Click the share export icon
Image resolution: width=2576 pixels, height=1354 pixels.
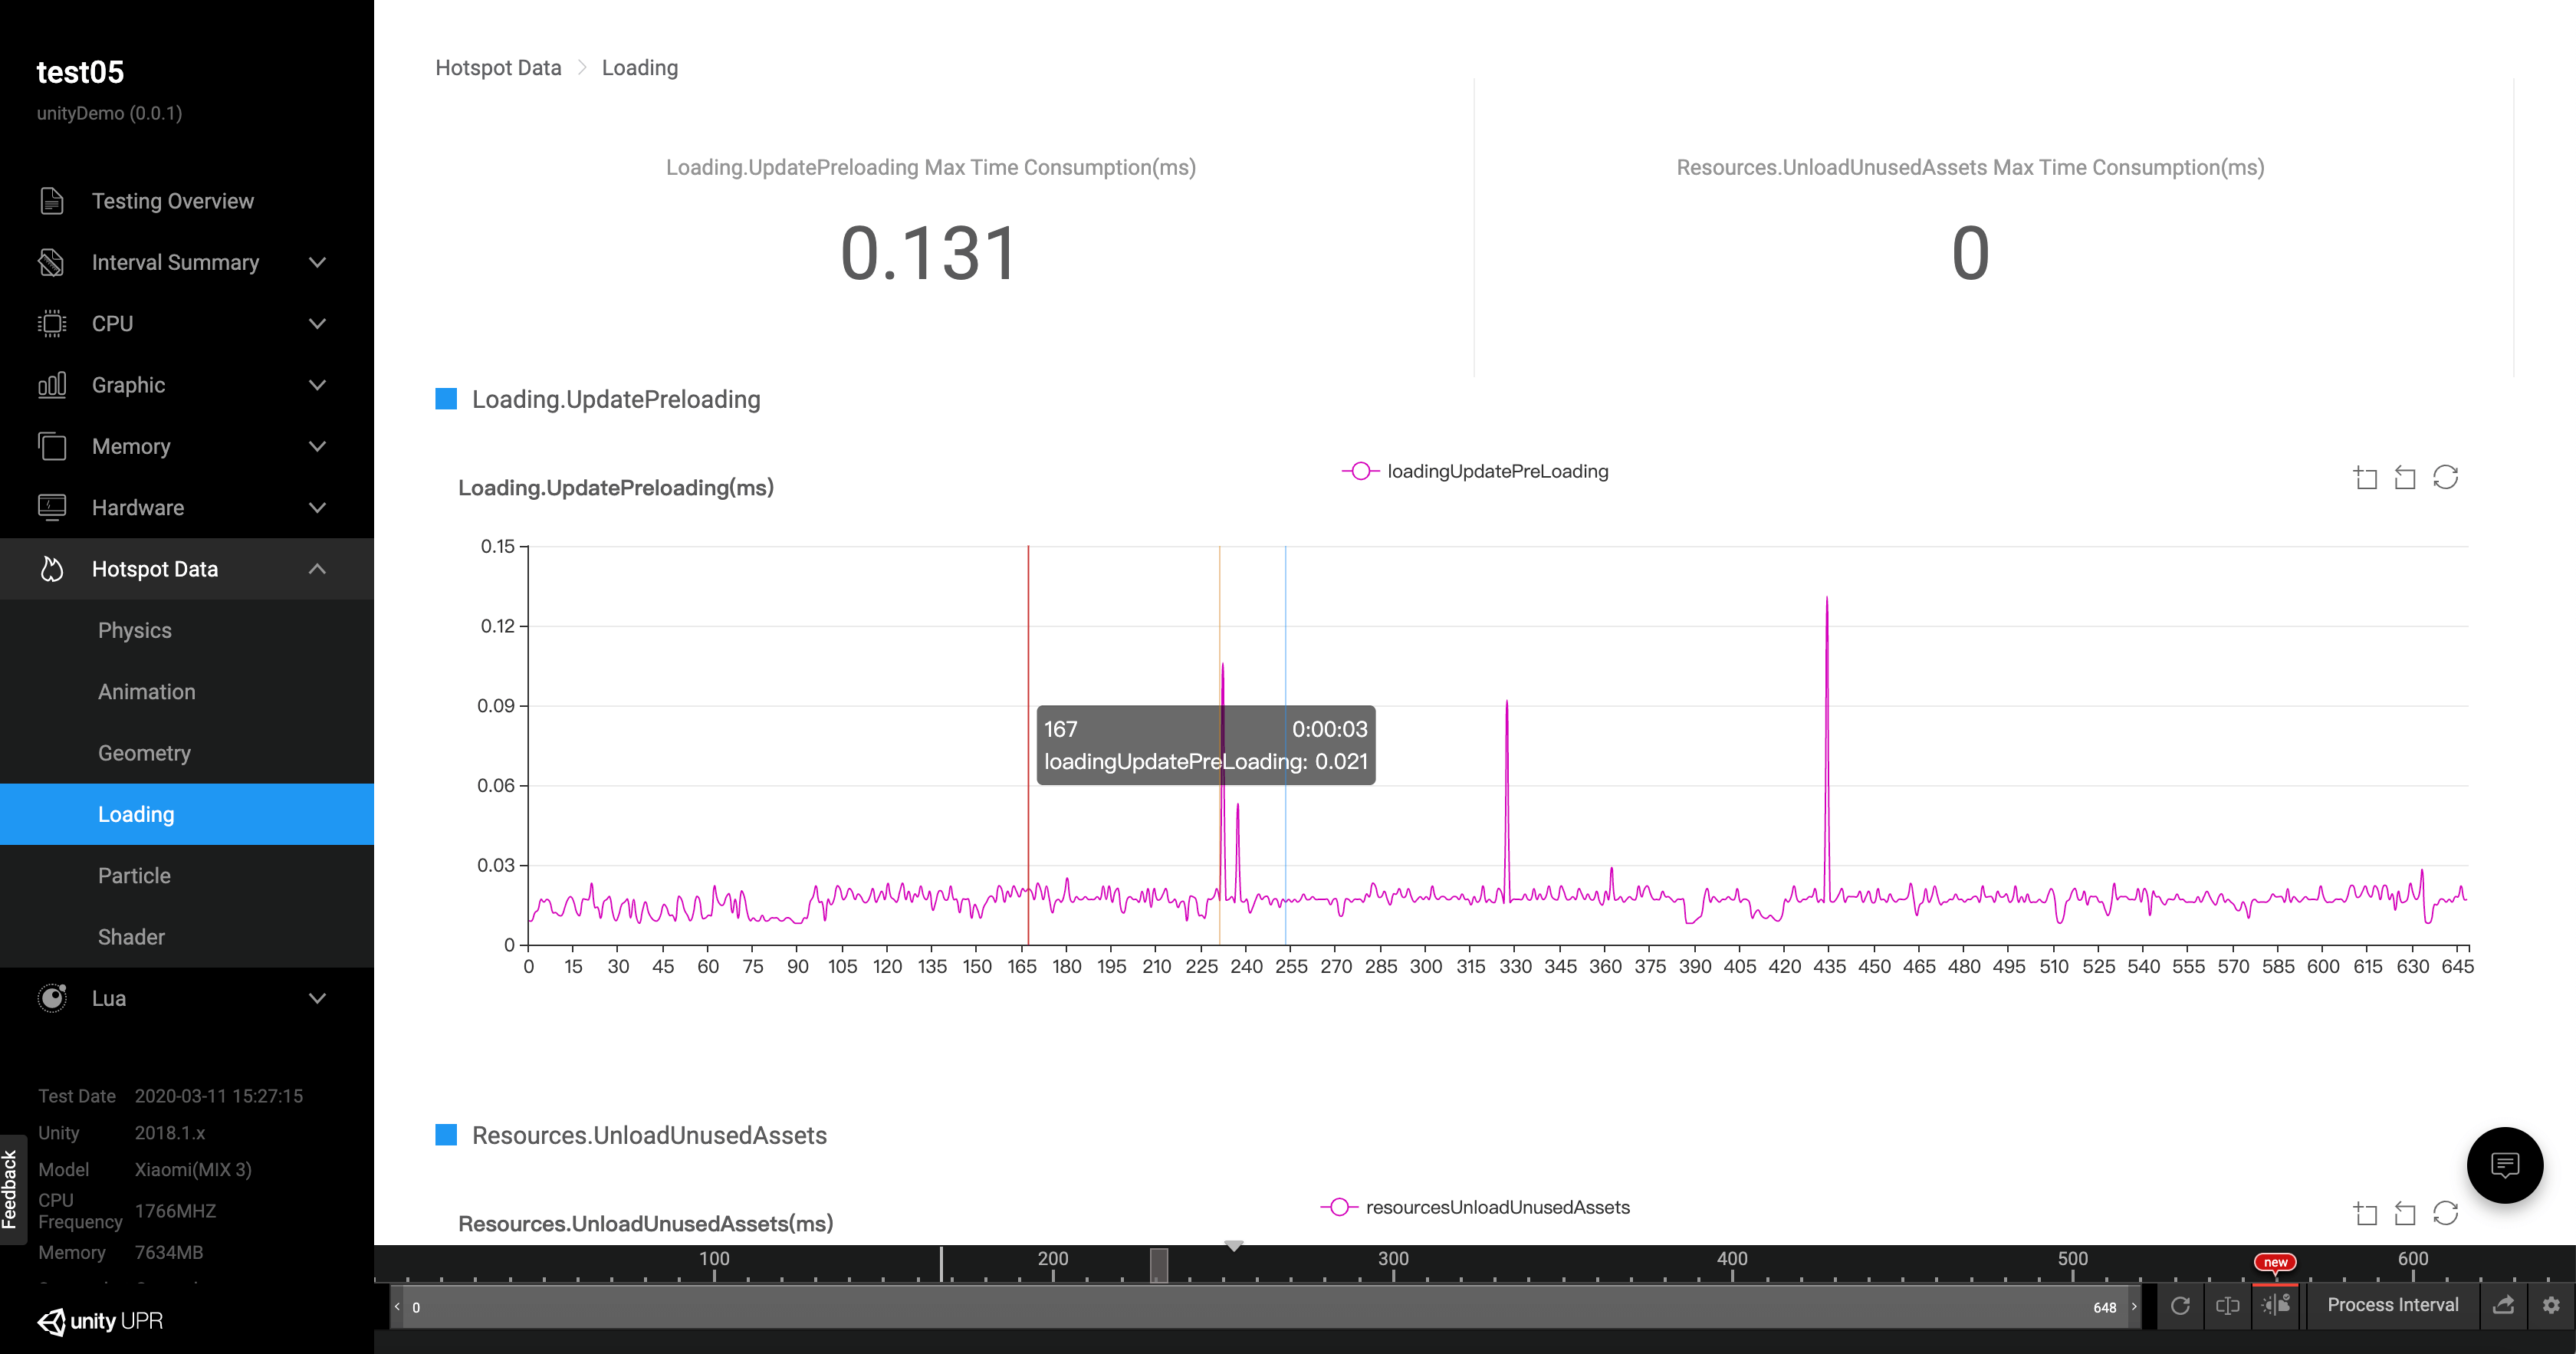coord(2504,1305)
